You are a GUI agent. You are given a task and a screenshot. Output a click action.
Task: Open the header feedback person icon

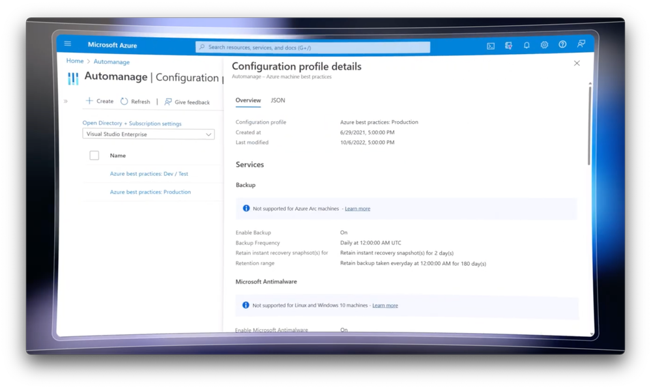[581, 44]
